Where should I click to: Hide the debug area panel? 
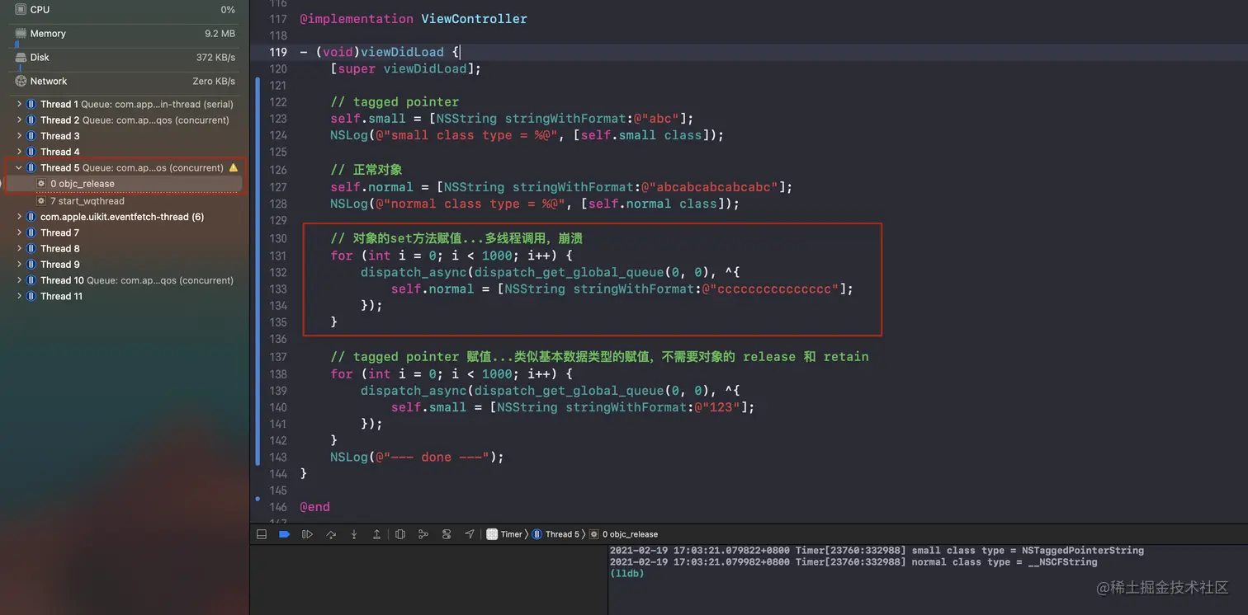click(x=262, y=534)
